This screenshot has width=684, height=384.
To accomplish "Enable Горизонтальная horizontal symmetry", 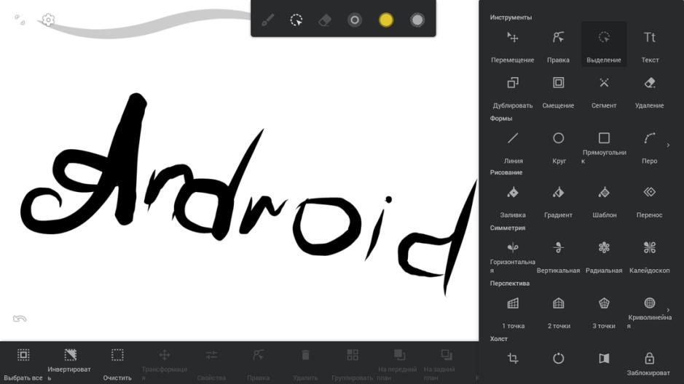I will (x=513, y=256).
